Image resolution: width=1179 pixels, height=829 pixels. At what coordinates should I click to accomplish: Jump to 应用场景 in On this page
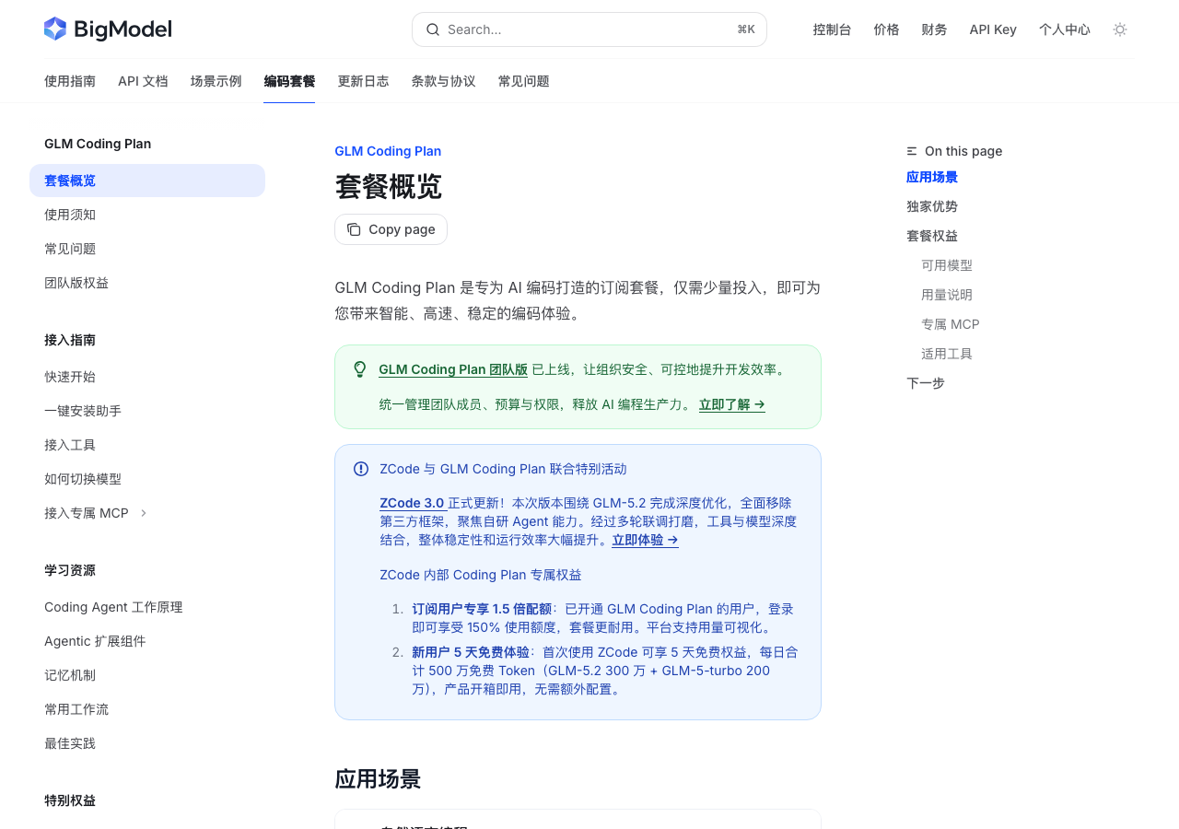tap(932, 177)
